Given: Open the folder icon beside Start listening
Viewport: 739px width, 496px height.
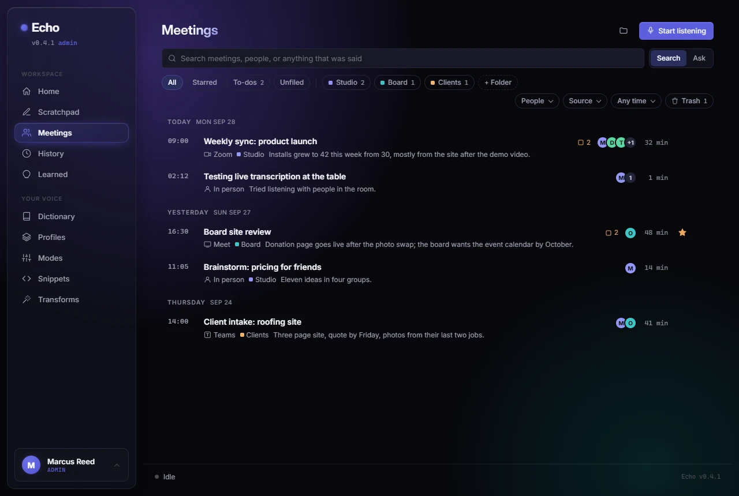Looking at the screenshot, I should click(x=624, y=31).
